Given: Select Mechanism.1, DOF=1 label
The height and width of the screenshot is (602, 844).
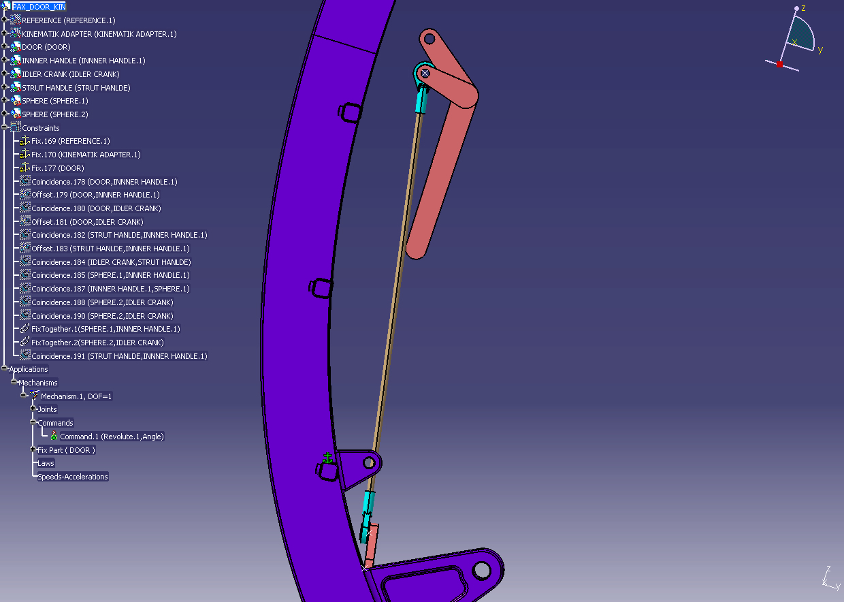Looking at the screenshot, I should 76,396.
